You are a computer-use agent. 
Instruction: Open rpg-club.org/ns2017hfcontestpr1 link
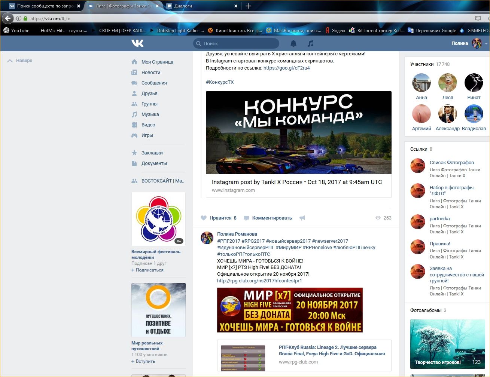(259, 281)
